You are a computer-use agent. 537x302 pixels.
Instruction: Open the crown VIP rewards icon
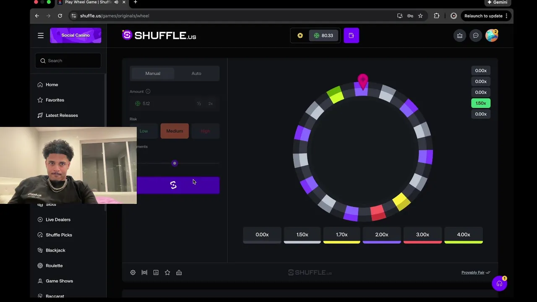point(460,36)
